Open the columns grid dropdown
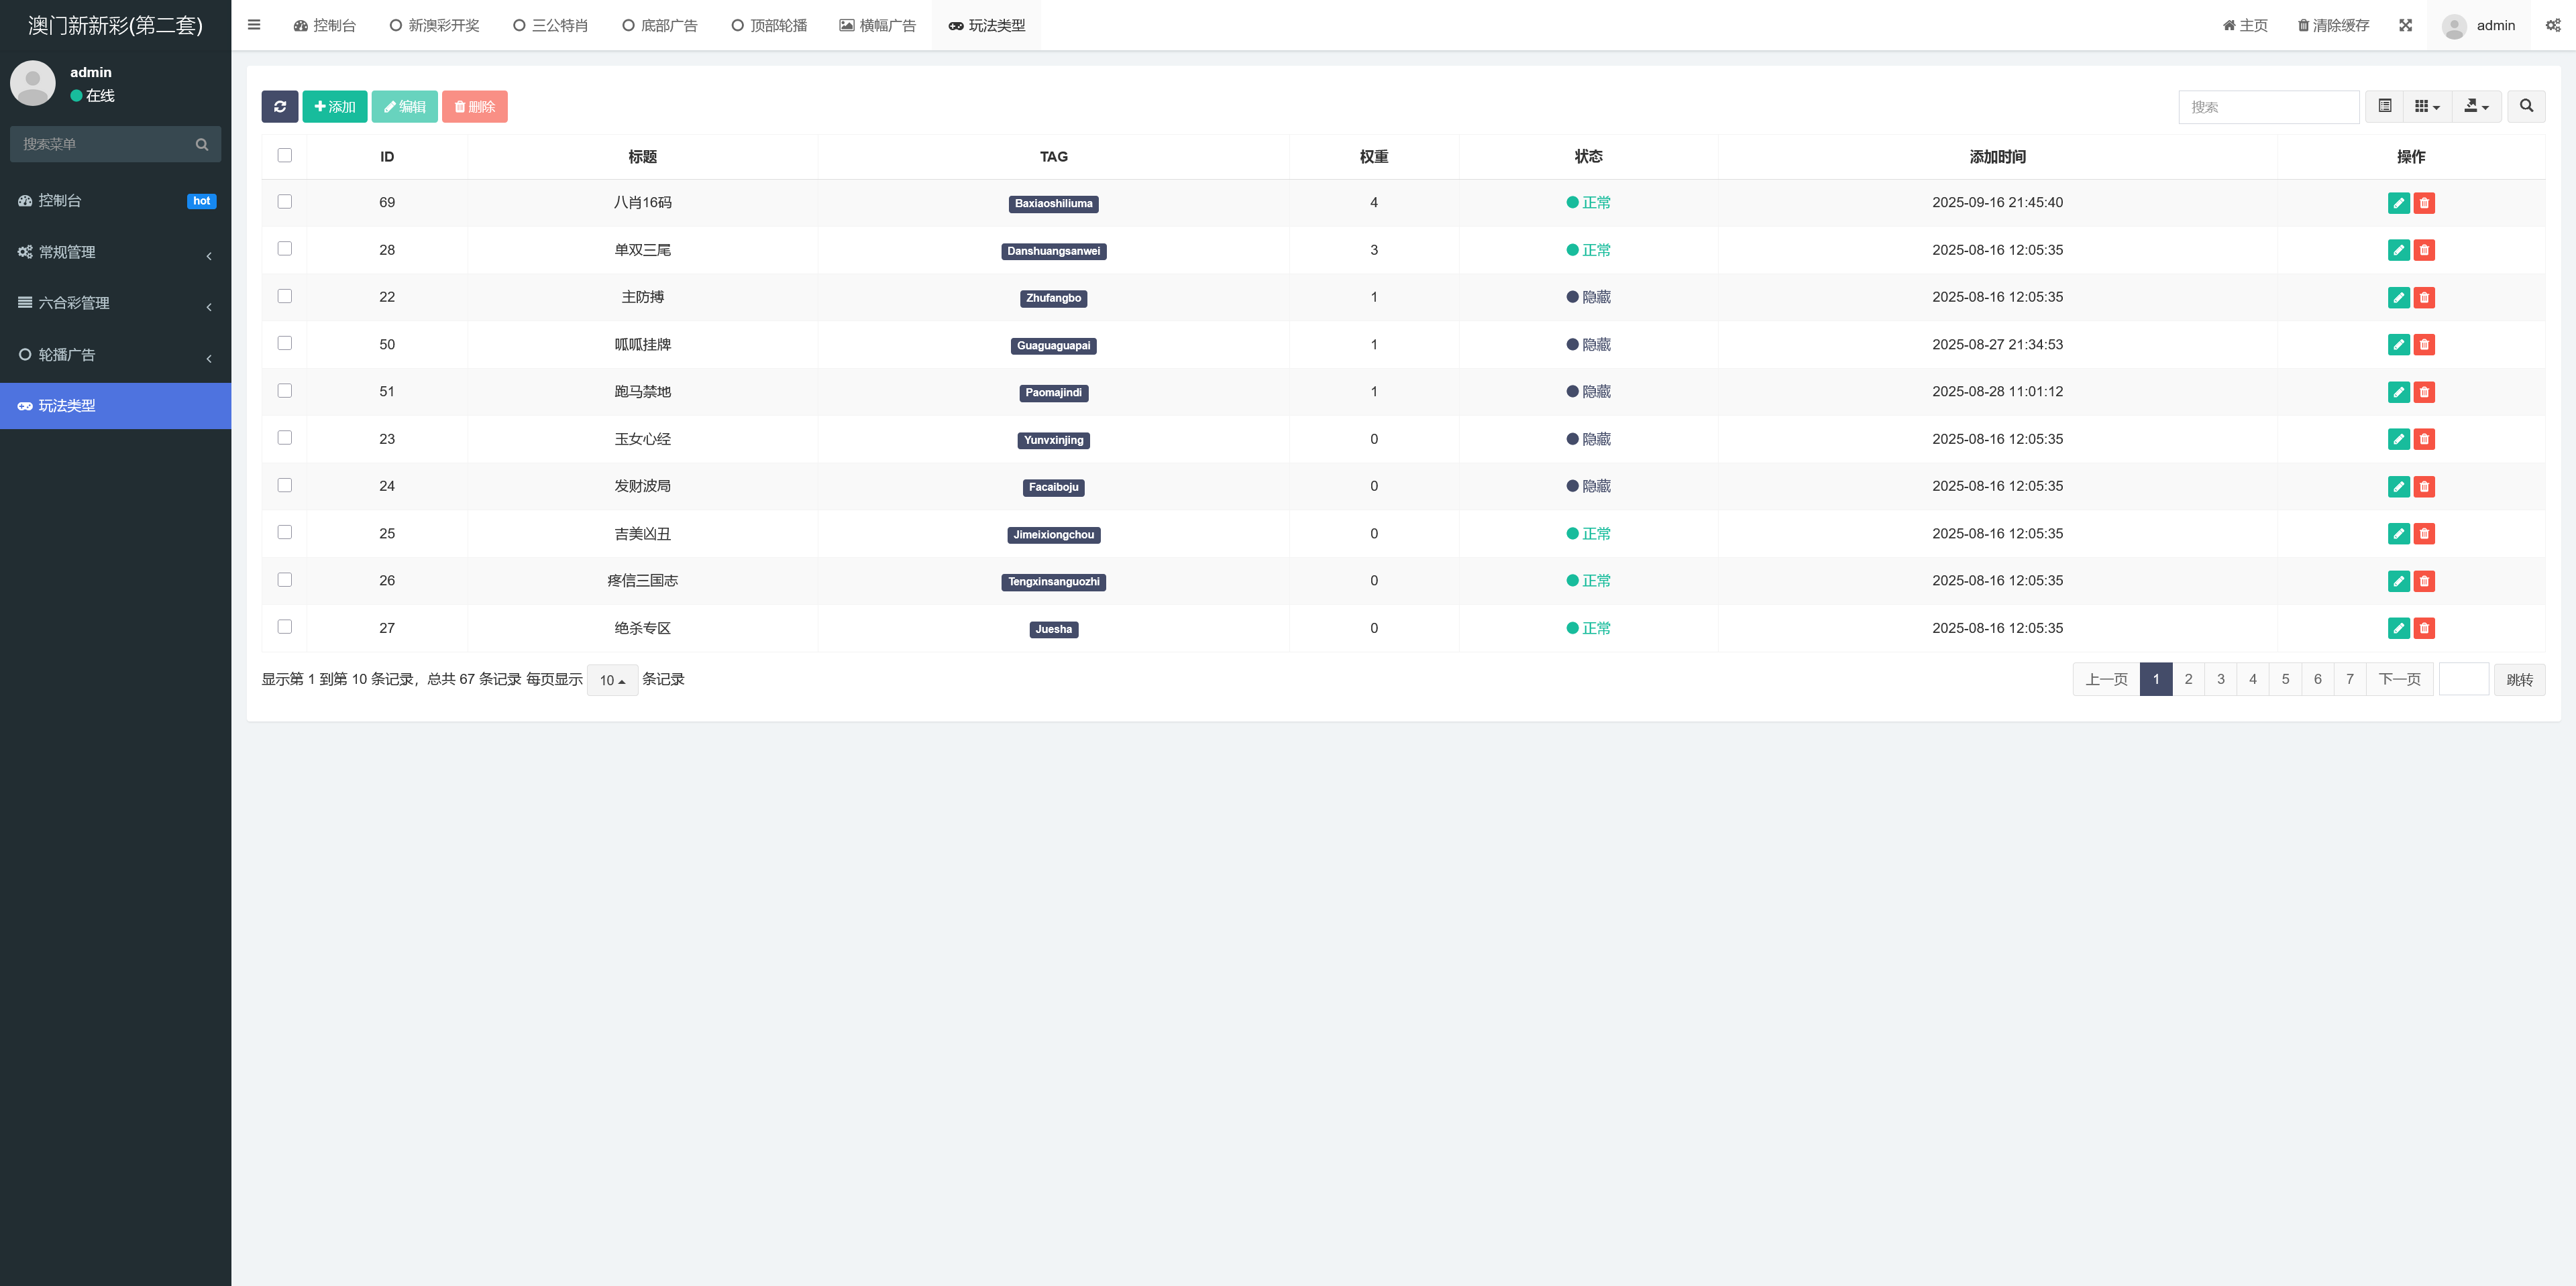This screenshot has width=2576, height=1286. (x=2427, y=106)
